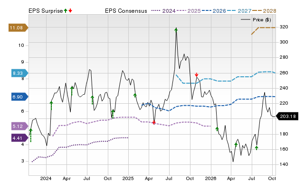304x181 pixels.
Task: Click the 203.18 current price tag
Action: tap(287, 117)
